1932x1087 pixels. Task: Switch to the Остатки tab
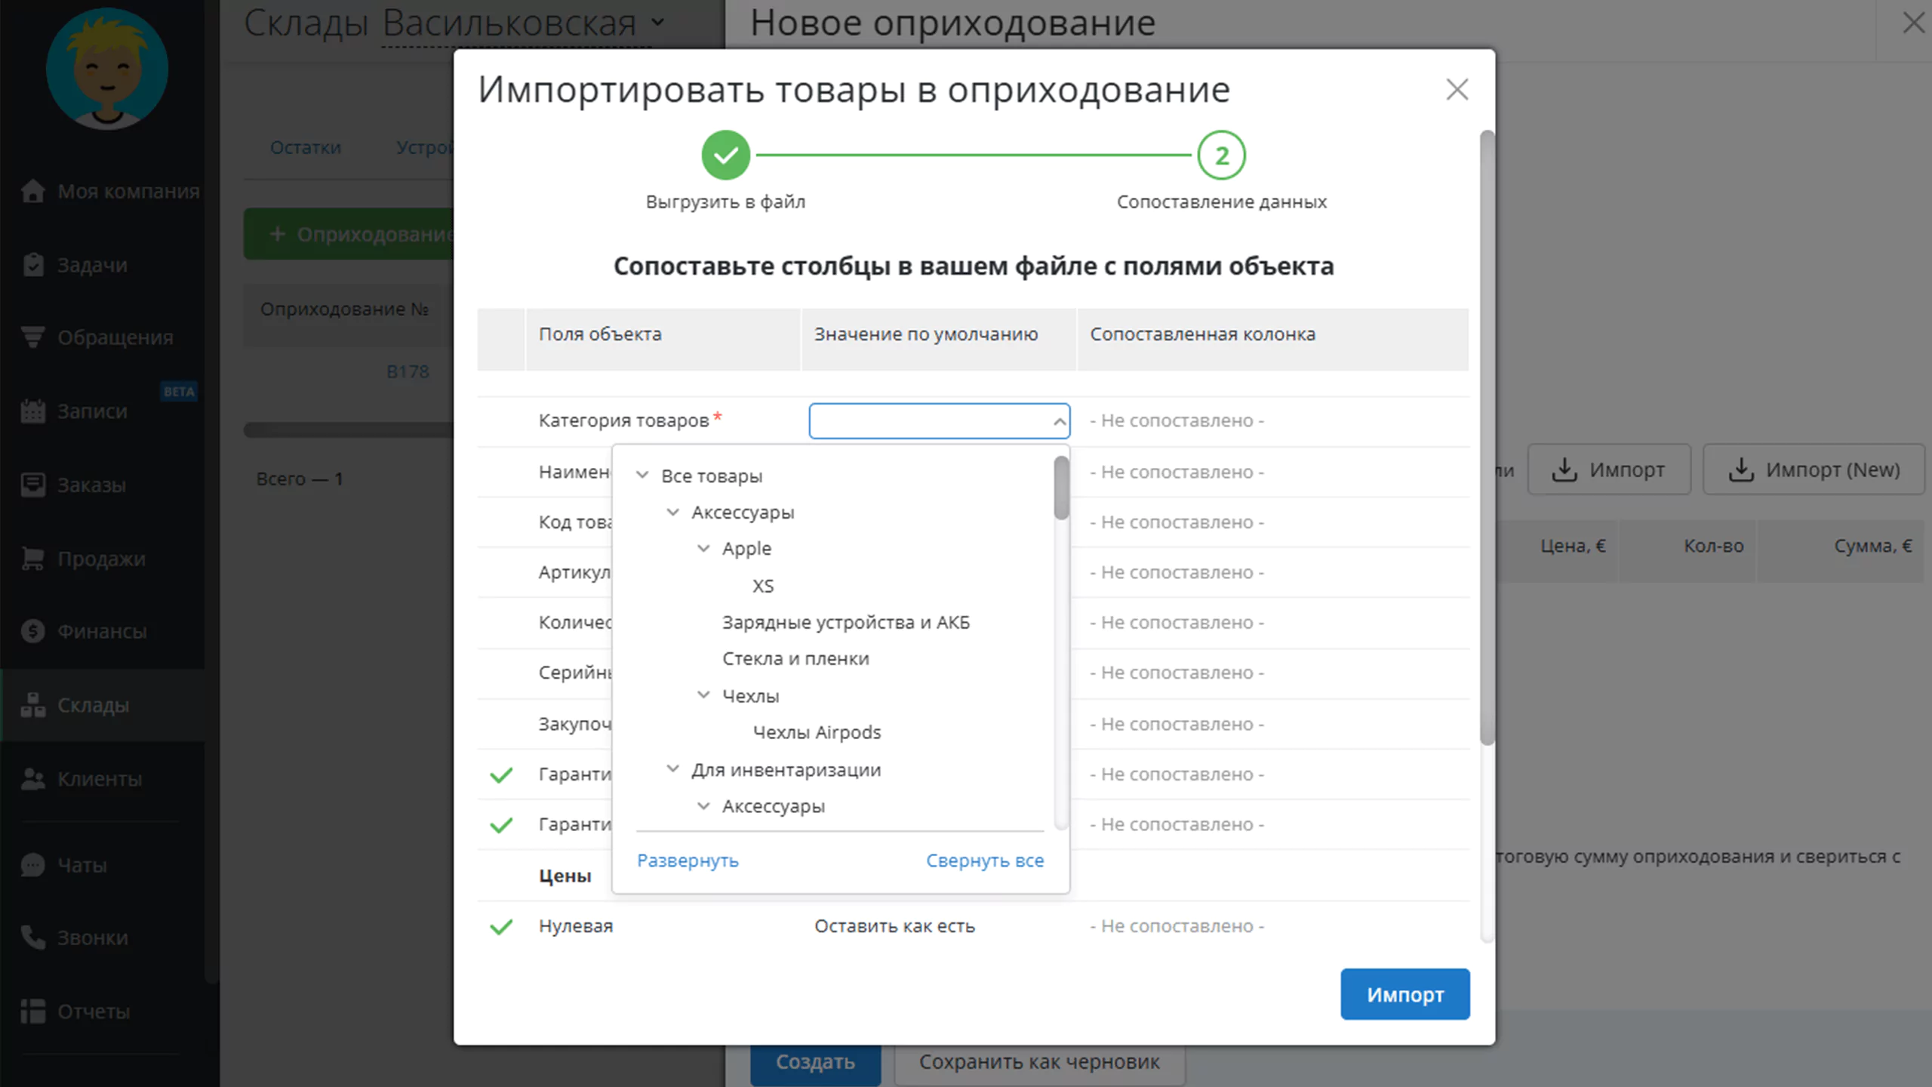click(306, 147)
